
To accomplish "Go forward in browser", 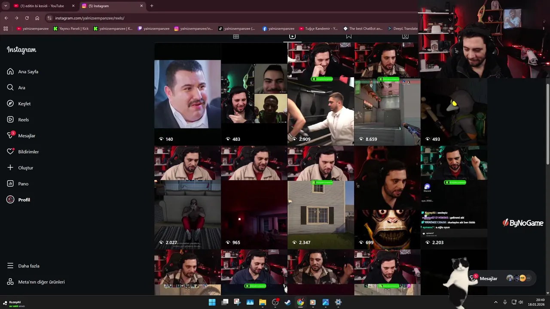I will [16, 18].
